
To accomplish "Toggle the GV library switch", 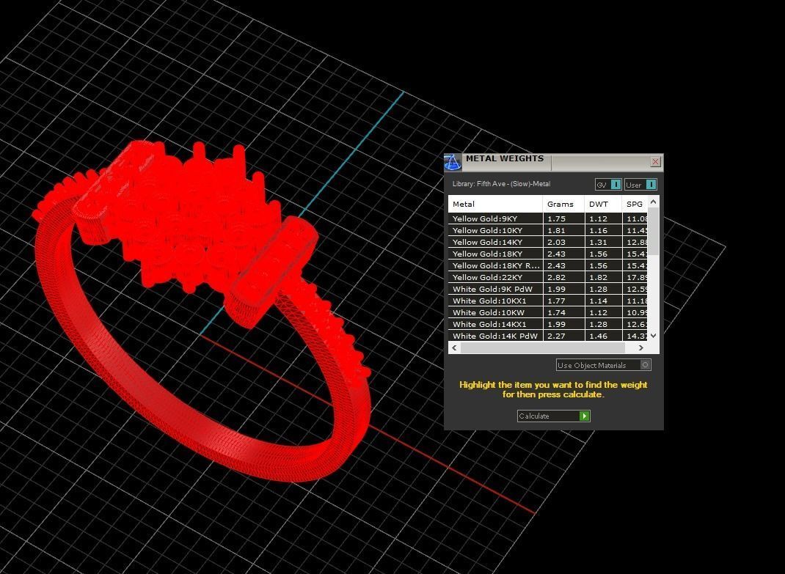I will 608,185.
